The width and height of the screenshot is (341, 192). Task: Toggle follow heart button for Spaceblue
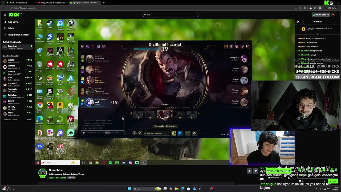(256, 171)
